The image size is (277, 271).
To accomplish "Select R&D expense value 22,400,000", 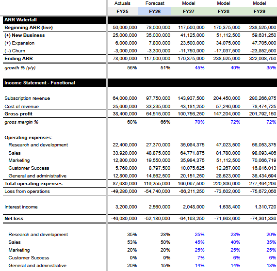I will [125, 145].
